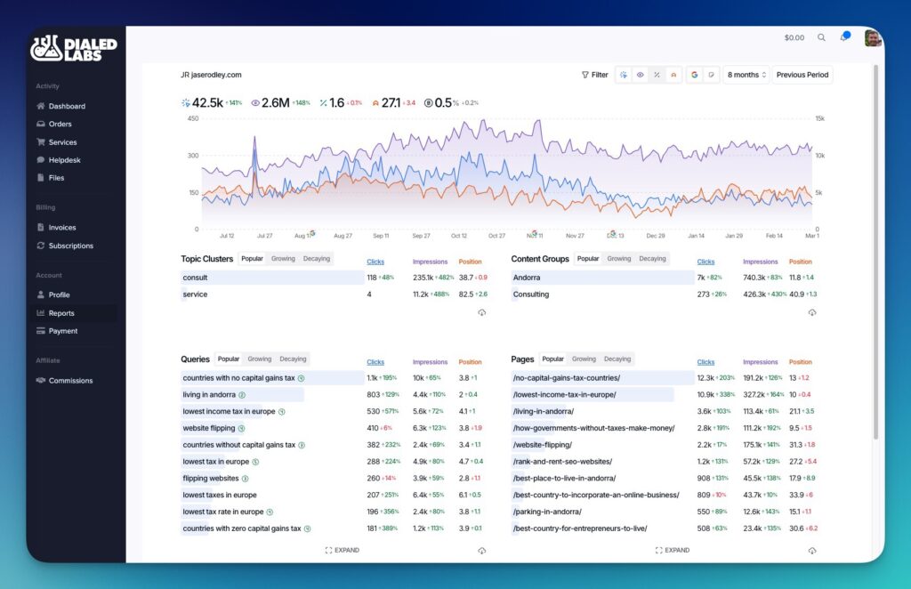Open the Filter button

[595, 75]
